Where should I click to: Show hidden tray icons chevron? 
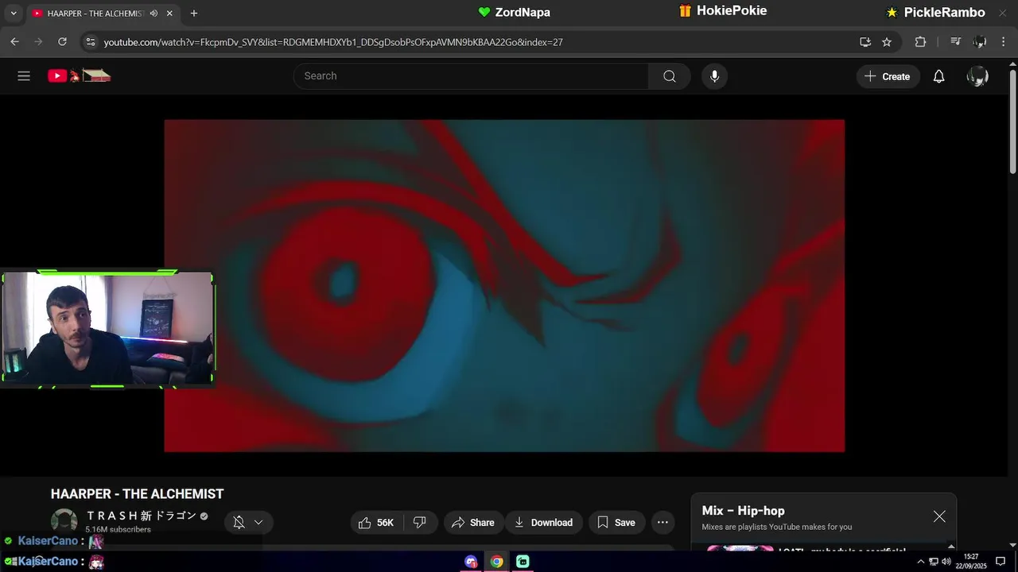click(921, 562)
